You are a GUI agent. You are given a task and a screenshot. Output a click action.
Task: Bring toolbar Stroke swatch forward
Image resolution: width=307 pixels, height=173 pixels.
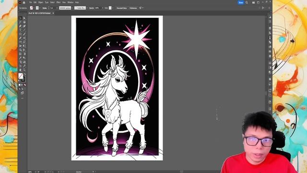pyautogui.click(x=24, y=79)
